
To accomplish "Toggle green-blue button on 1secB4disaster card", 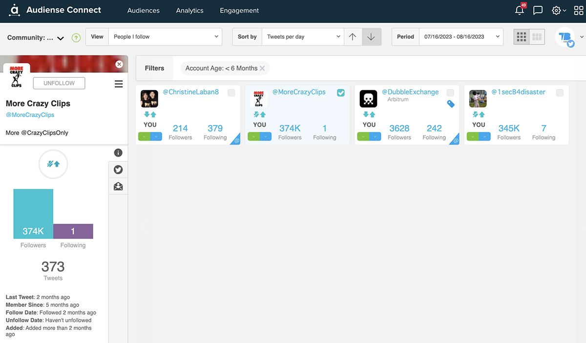I will pos(479,137).
